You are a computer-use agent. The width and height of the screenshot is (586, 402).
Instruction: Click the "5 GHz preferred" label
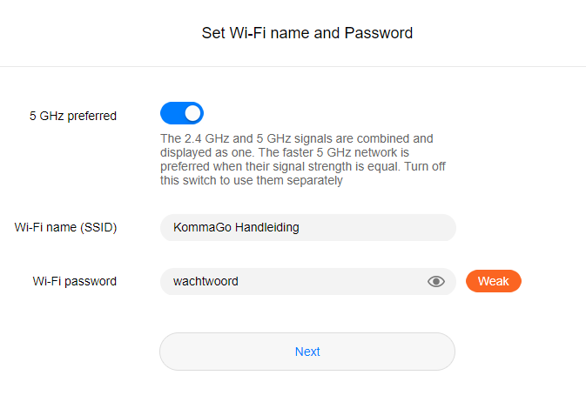point(73,116)
